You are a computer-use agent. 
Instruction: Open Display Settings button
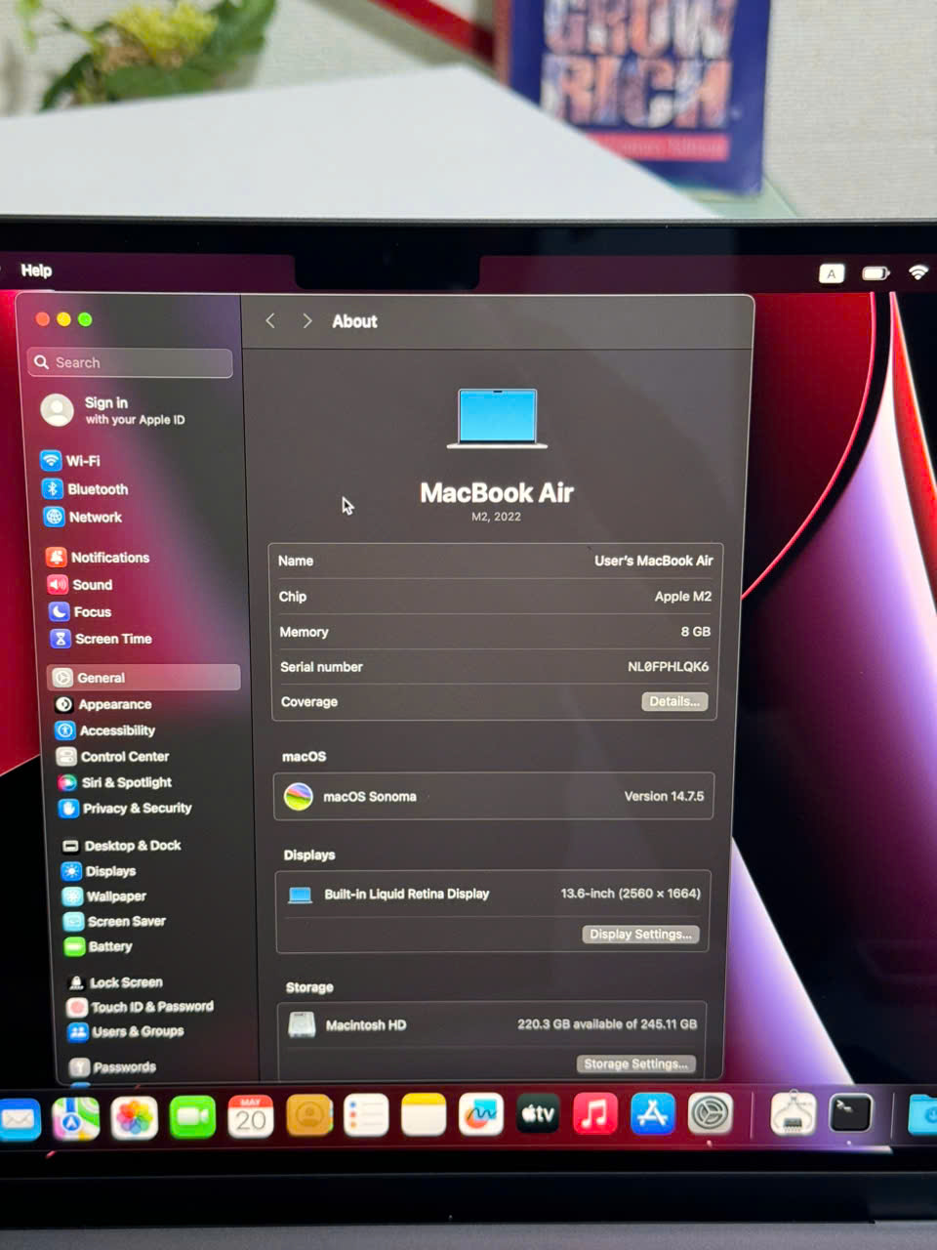[x=640, y=934]
